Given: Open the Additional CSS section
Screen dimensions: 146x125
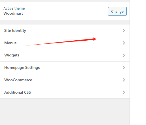Looking at the screenshot, I should click(x=65, y=92).
